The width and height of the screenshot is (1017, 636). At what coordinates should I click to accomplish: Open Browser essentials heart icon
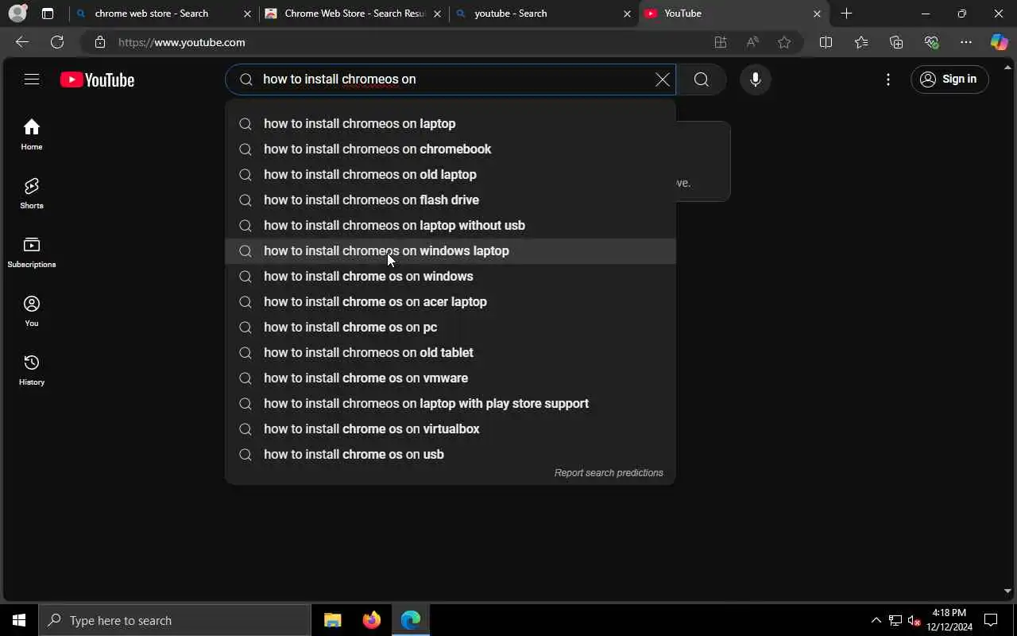point(931,42)
